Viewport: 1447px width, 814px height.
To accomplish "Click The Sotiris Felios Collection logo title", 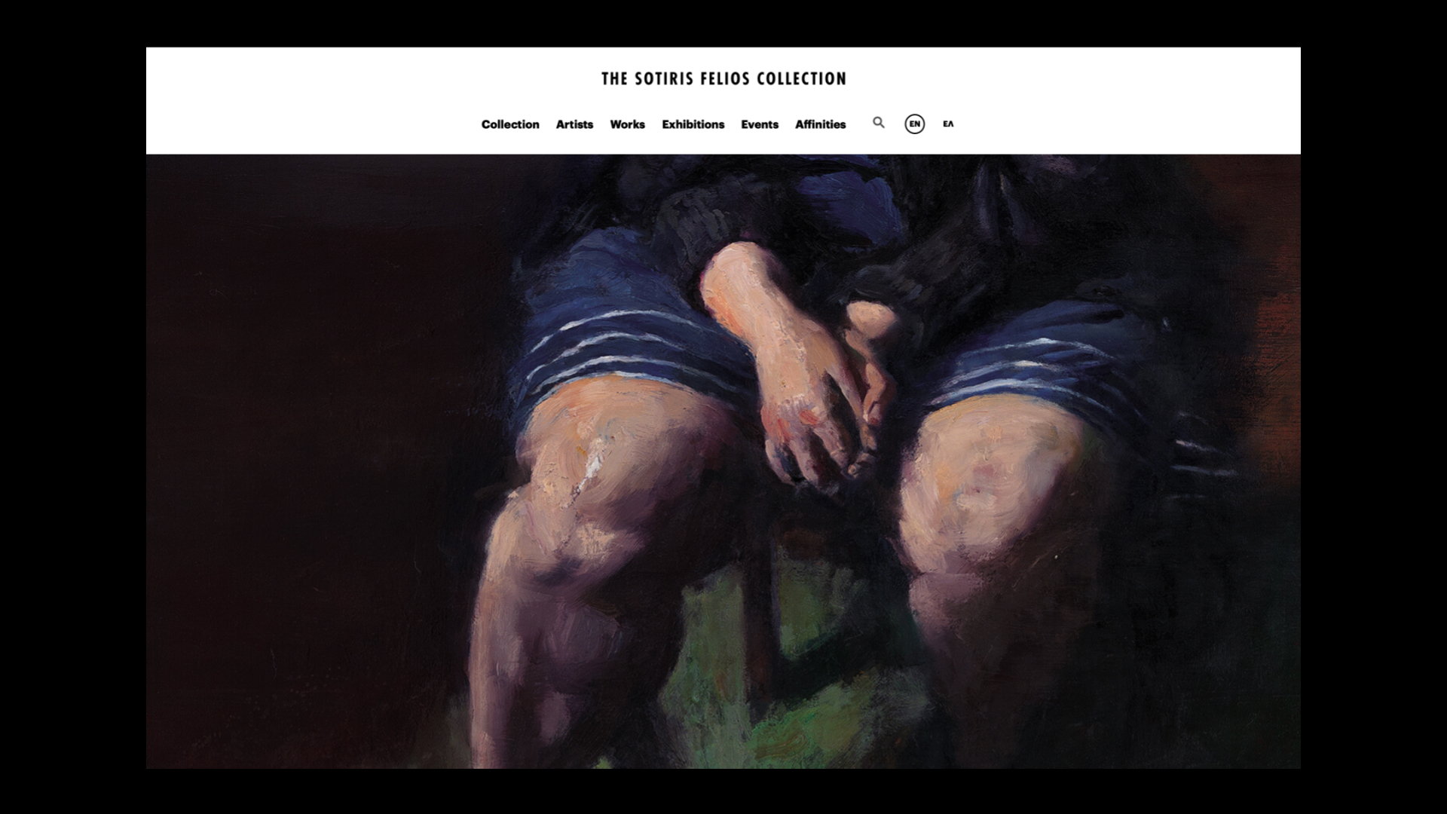I will 723,78.
